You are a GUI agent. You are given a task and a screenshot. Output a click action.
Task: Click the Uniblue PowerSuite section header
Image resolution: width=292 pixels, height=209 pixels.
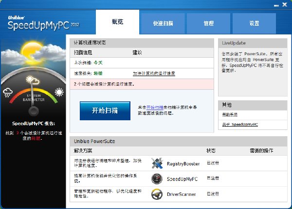(x=179, y=141)
